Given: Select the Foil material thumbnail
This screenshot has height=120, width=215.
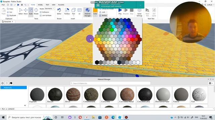Looking at the screenshot, I should tap(199, 95).
